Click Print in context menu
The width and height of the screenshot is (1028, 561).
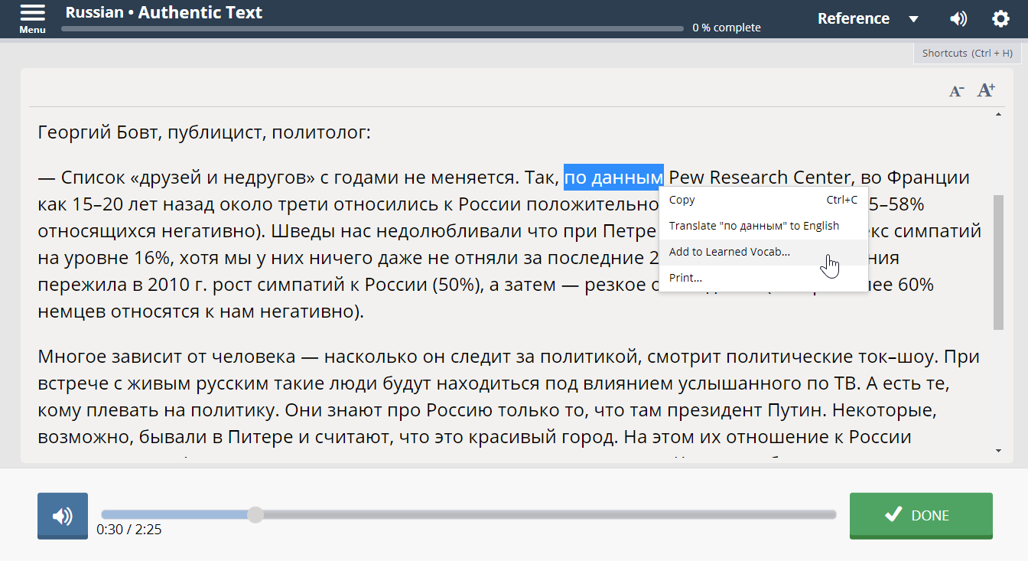click(x=685, y=278)
